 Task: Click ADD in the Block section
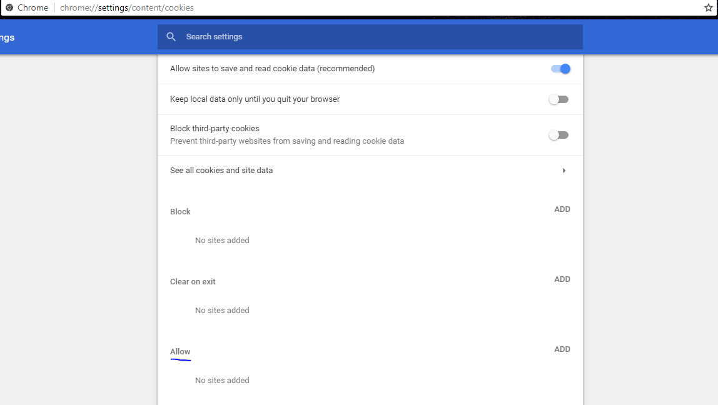tap(562, 209)
